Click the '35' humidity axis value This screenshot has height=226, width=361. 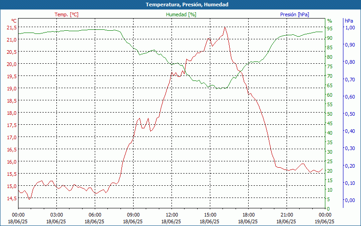[x=330, y=142]
